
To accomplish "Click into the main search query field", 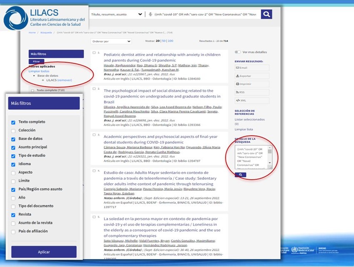I will pos(205,14).
